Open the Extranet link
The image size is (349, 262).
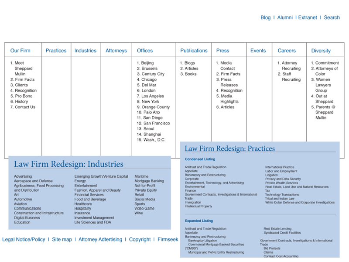click(308, 17)
